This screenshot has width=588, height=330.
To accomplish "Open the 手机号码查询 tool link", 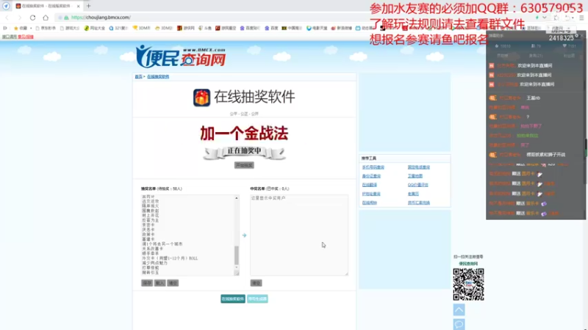I will tap(373, 167).
